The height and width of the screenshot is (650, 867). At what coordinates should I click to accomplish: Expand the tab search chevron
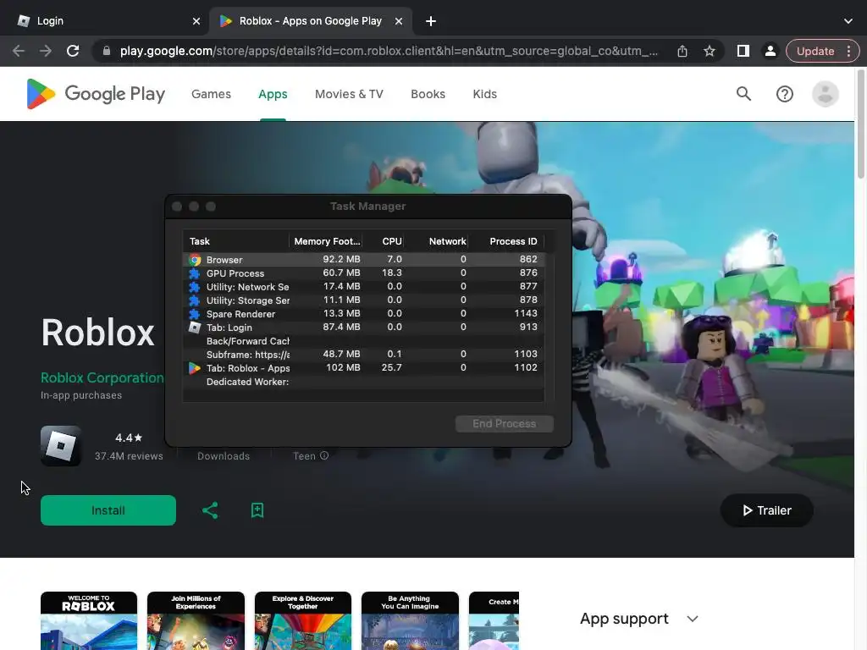(848, 21)
